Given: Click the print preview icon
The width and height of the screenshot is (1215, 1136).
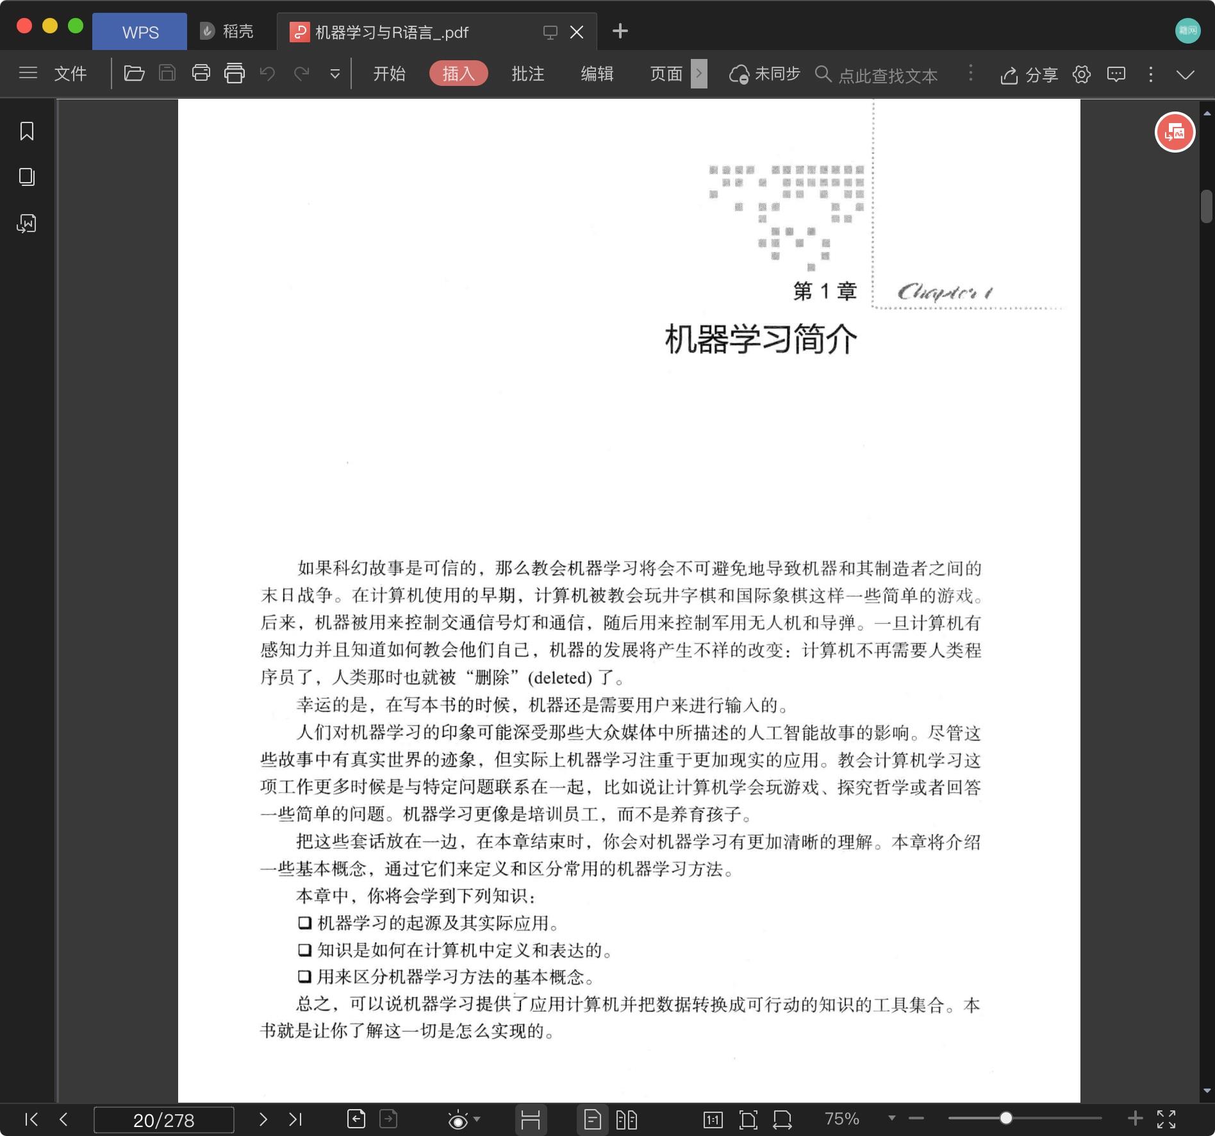Looking at the screenshot, I should (235, 74).
